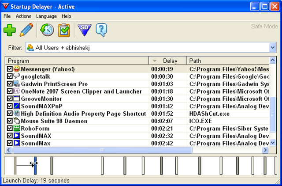This screenshot has height=186, width=282.
Task: Uncheck the RoboForm checkbox
Action: click(x=10, y=128)
